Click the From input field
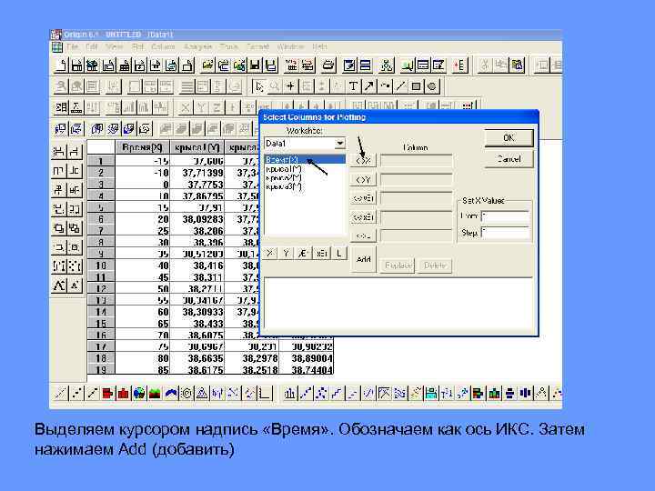Viewport: 655px width, 491px height. [x=506, y=217]
